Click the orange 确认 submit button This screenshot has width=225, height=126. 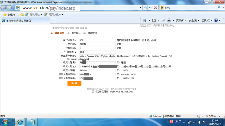tap(74, 83)
